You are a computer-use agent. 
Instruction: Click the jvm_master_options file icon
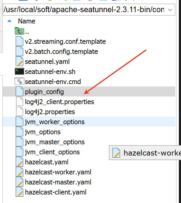(x=19, y=142)
